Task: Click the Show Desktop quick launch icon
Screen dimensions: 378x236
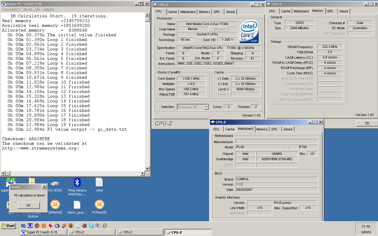Action: point(23,226)
